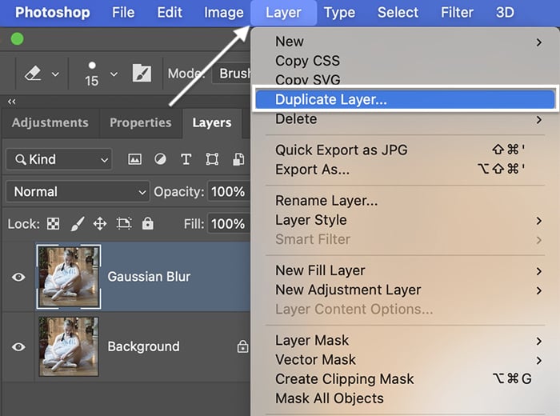Toggle prevent artboard auto-nesting lock
This screenshot has height=416, width=560.
[x=124, y=224]
